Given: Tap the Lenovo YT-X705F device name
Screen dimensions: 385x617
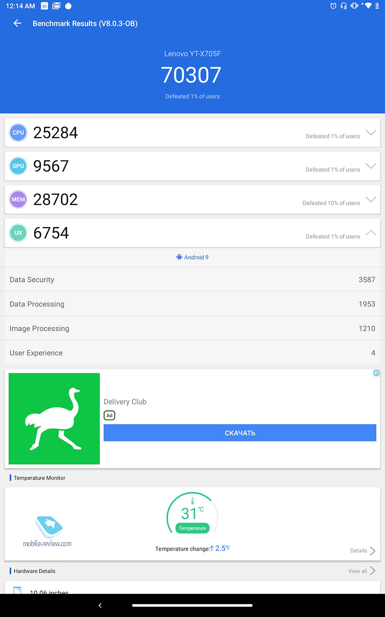Looking at the screenshot, I should [x=192, y=54].
